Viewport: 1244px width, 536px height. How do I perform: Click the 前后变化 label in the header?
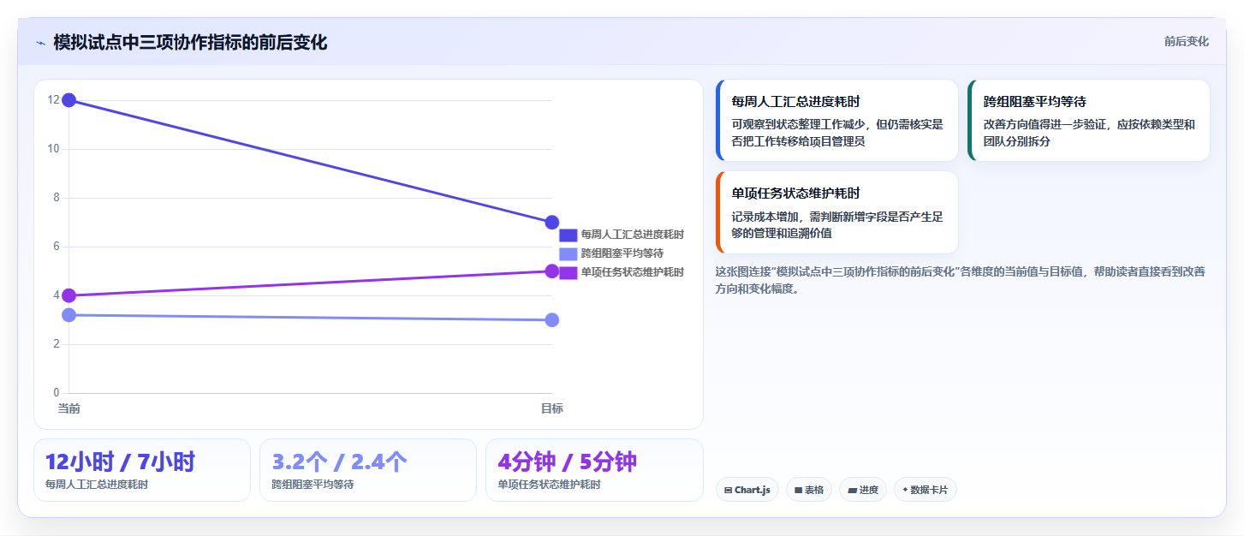(1186, 41)
